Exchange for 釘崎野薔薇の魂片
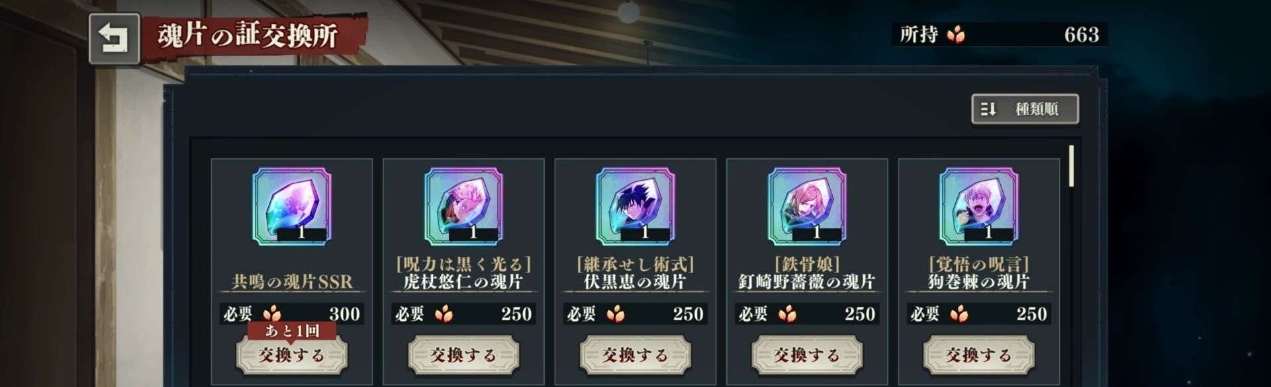 tap(807, 355)
